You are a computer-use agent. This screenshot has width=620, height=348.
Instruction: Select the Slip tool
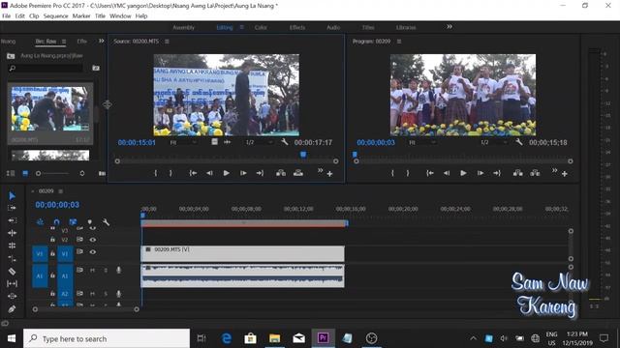tap(12, 283)
